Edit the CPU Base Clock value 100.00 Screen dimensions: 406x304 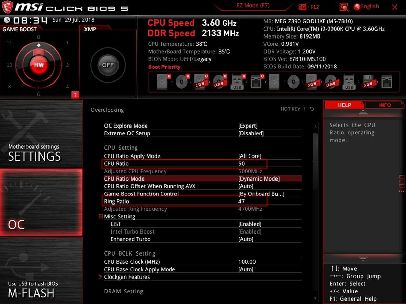click(247, 262)
